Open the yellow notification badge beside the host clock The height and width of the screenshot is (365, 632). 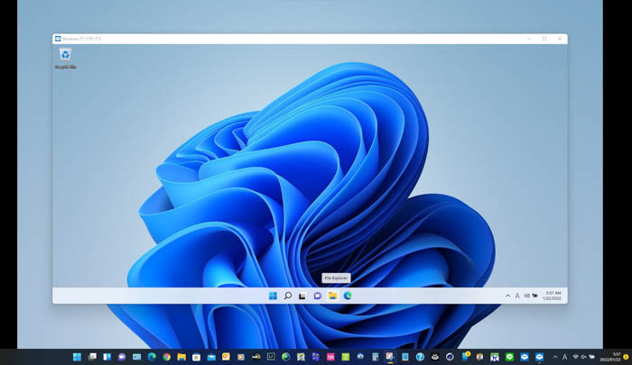pyautogui.click(x=626, y=357)
